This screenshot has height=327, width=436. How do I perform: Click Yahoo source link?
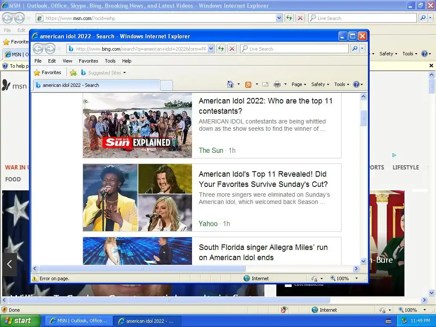208,224
